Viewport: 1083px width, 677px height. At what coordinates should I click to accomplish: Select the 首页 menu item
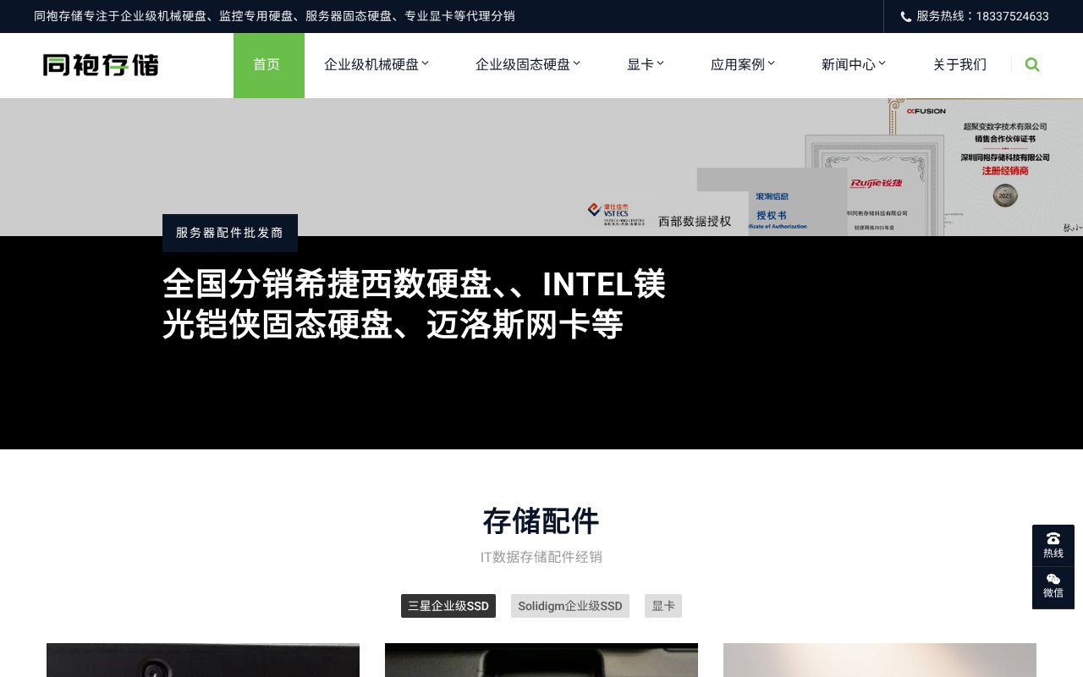pyautogui.click(x=268, y=63)
